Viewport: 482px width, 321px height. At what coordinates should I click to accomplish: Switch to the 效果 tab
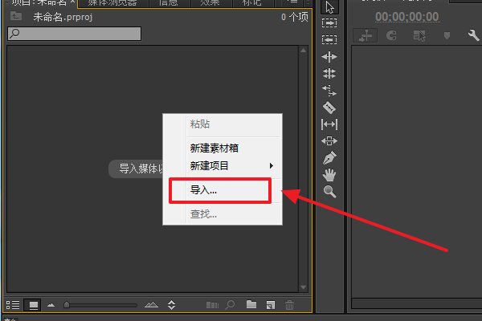pyautogui.click(x=210, y=3)
